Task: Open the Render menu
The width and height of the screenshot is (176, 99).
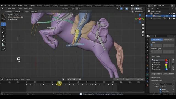Action: point(14,5)
